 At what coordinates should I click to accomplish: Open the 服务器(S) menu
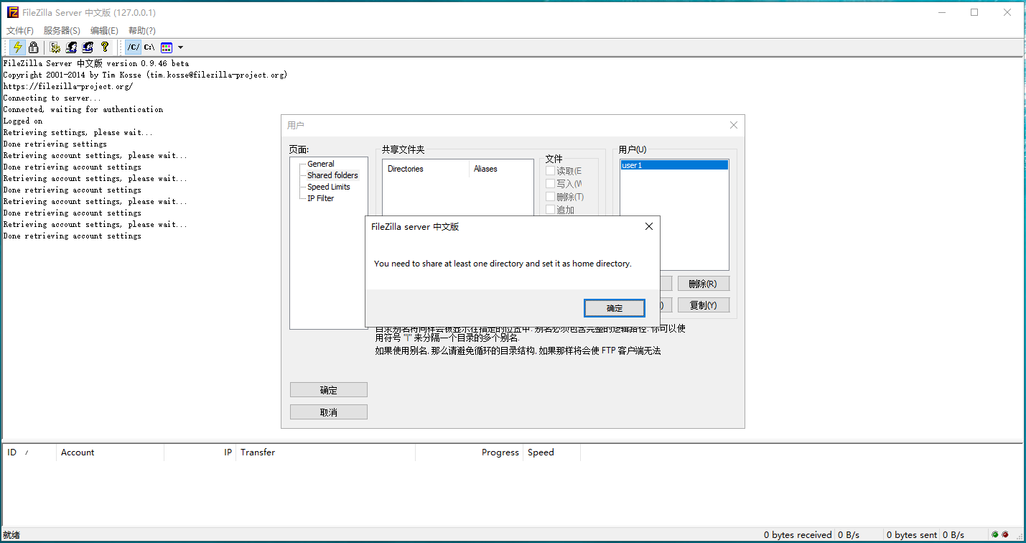(x=62, y=31)
